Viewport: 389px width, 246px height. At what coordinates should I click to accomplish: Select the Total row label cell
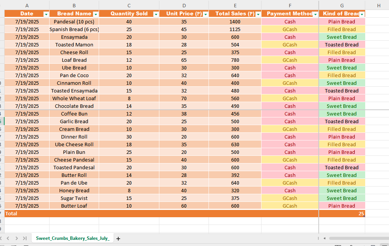point(27,213)
